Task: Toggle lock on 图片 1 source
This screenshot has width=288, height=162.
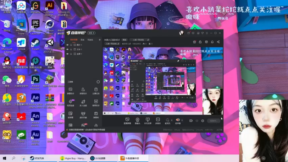Action: [71, 45]
